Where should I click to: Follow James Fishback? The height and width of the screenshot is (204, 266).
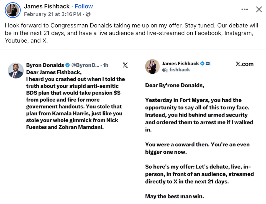(x=84, y=6)
